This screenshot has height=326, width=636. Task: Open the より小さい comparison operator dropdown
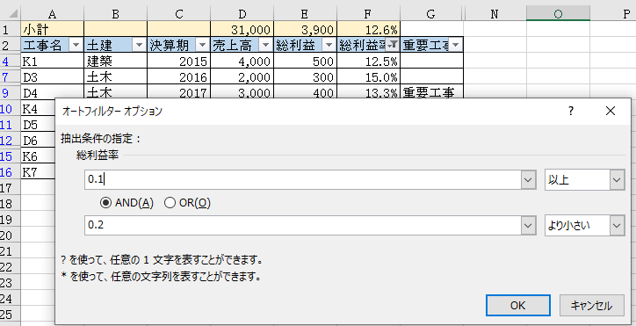click(x=617, y=225)
